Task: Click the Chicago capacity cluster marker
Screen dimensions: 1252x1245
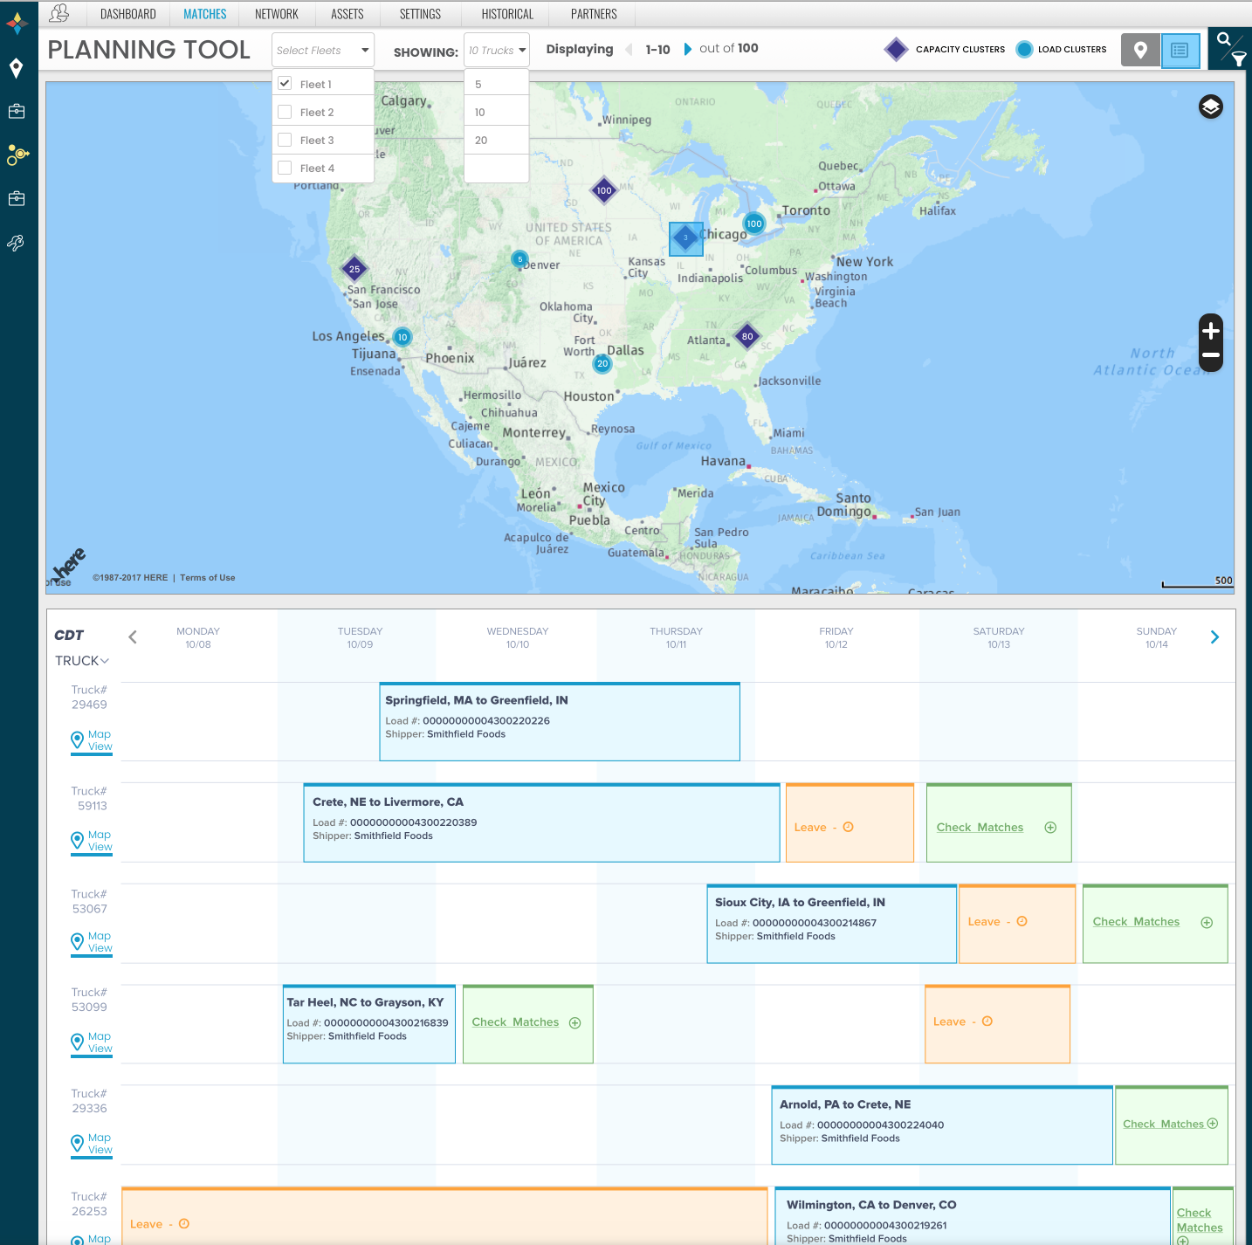Action: (x=686, y=238)
